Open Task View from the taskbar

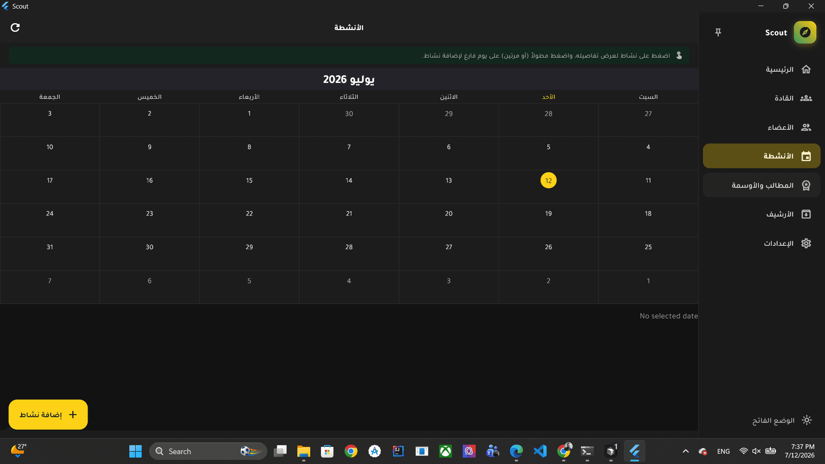(280, 451)
